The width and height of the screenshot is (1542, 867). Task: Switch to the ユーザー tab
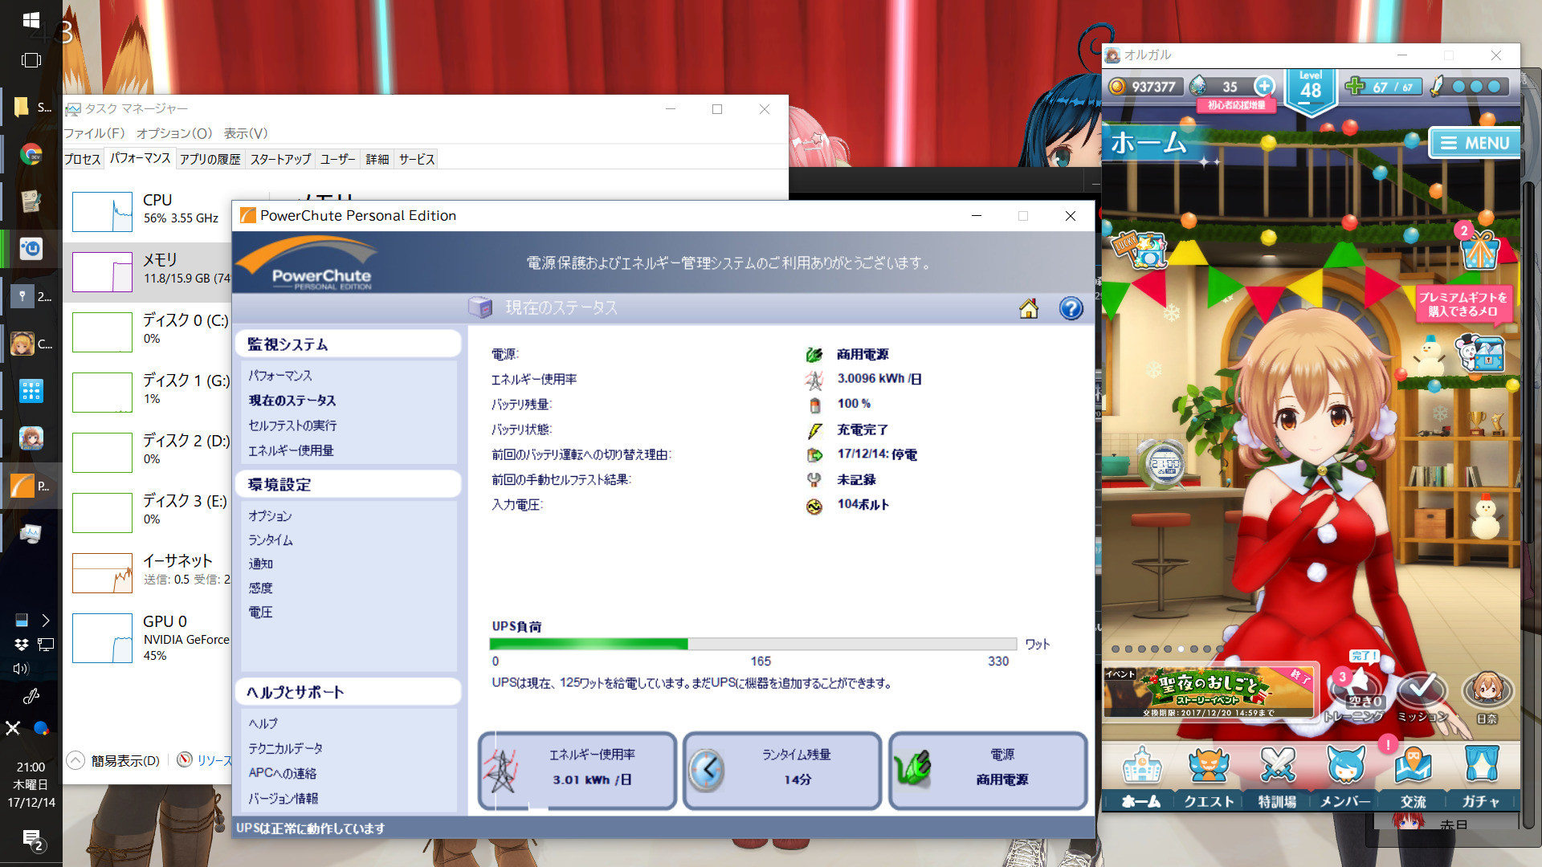[338, 159]
